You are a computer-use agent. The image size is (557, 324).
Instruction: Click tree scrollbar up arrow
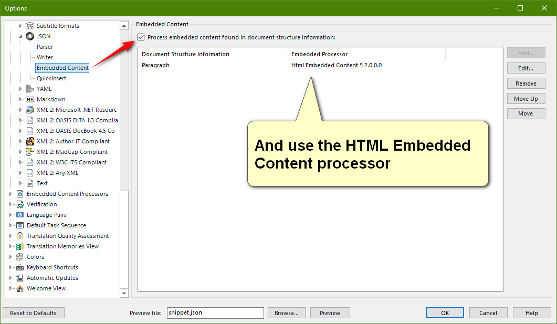124,26
